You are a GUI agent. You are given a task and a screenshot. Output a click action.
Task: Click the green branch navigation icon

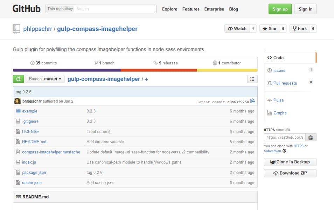point(19,79)
